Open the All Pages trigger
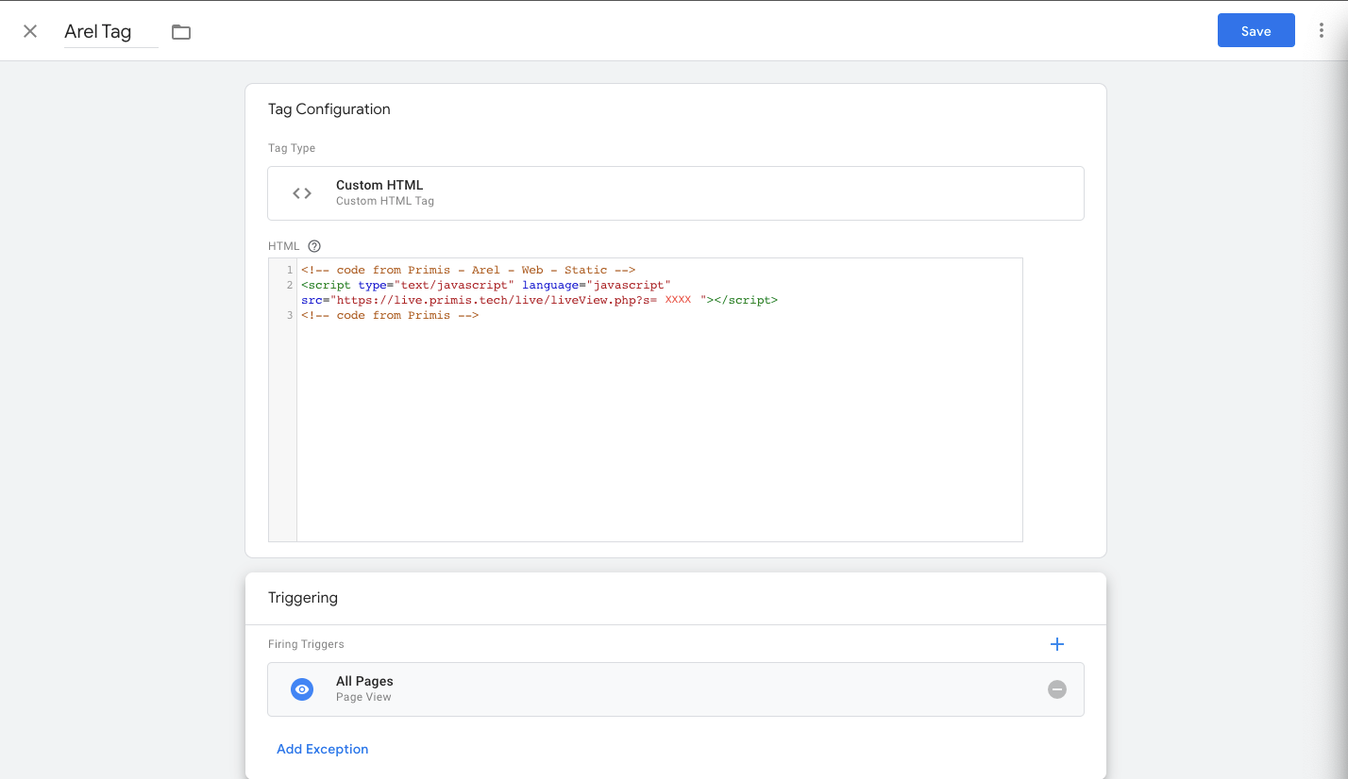1348x779 pixels. tap(676, 689)
